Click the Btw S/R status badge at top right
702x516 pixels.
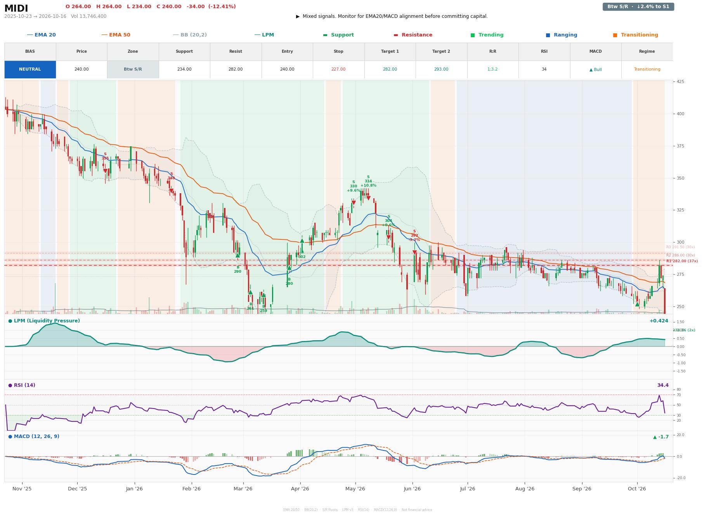point(638,7)
